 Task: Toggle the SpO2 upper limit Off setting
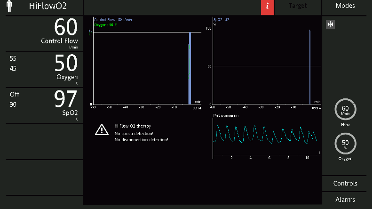point(14,94)
